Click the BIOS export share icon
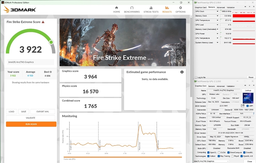256x163 pixels. tap(243, 106)
